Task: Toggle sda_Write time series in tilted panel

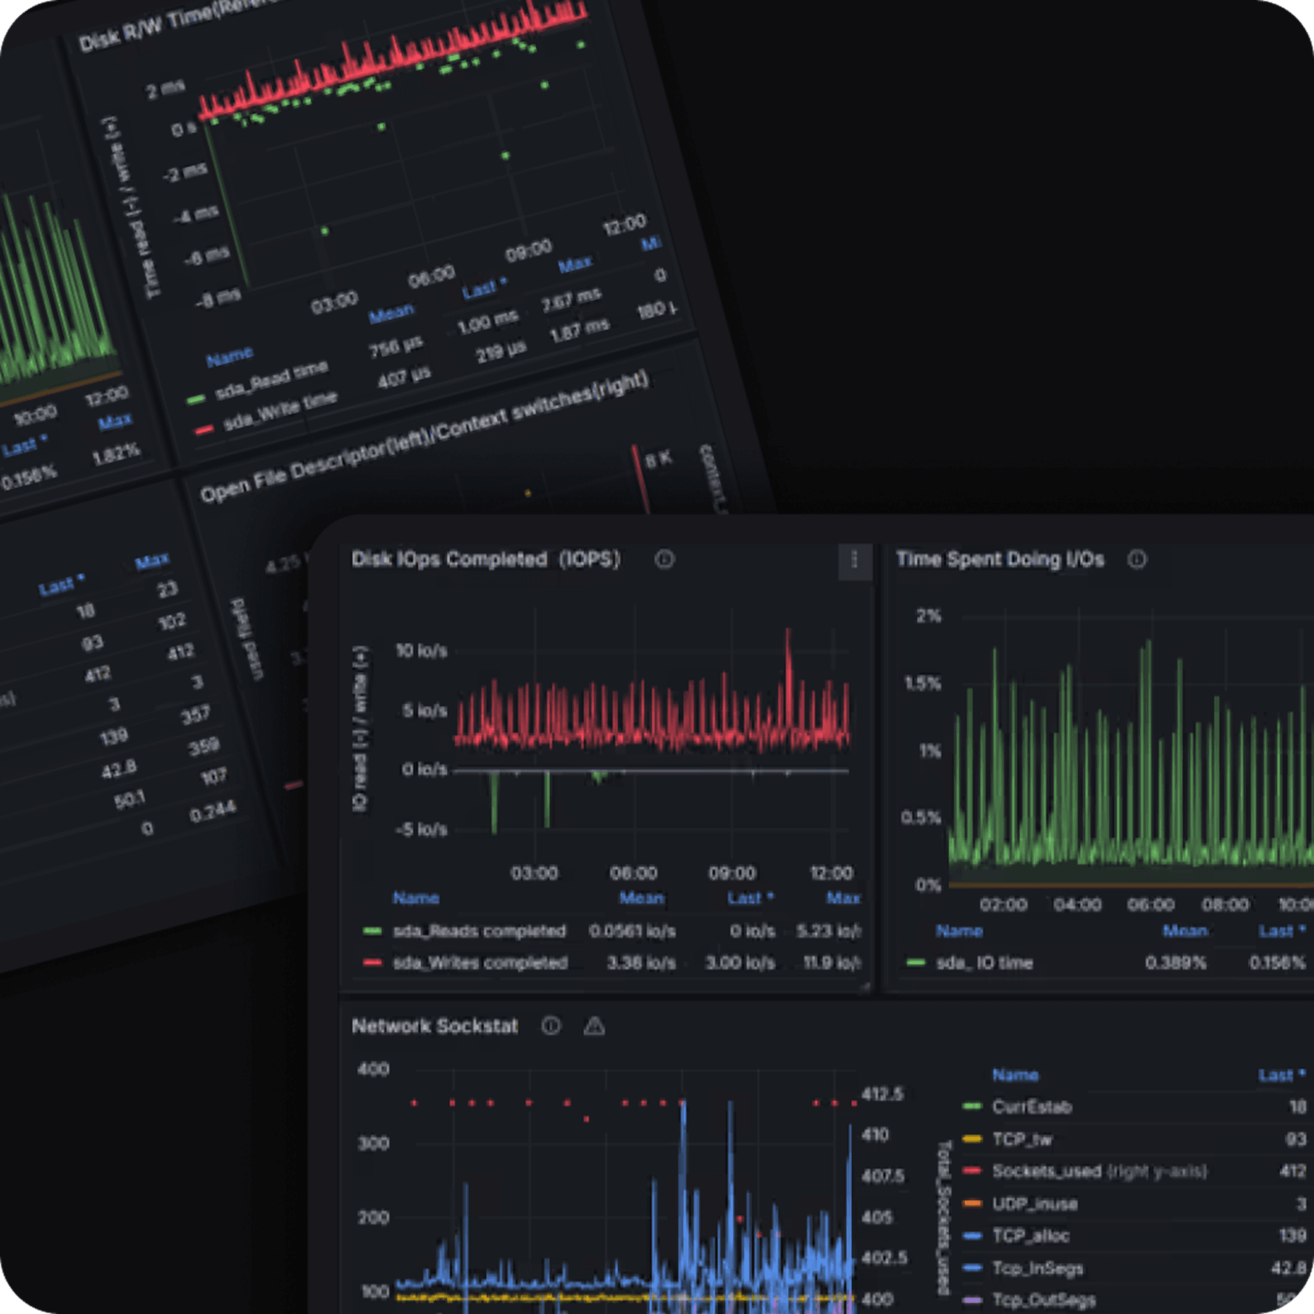Action: 280,411
